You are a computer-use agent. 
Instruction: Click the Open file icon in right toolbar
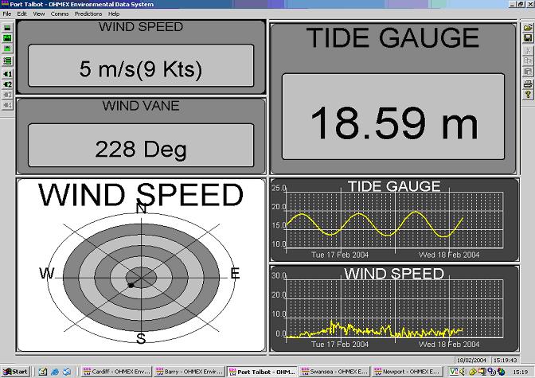[x=528, y=27]
